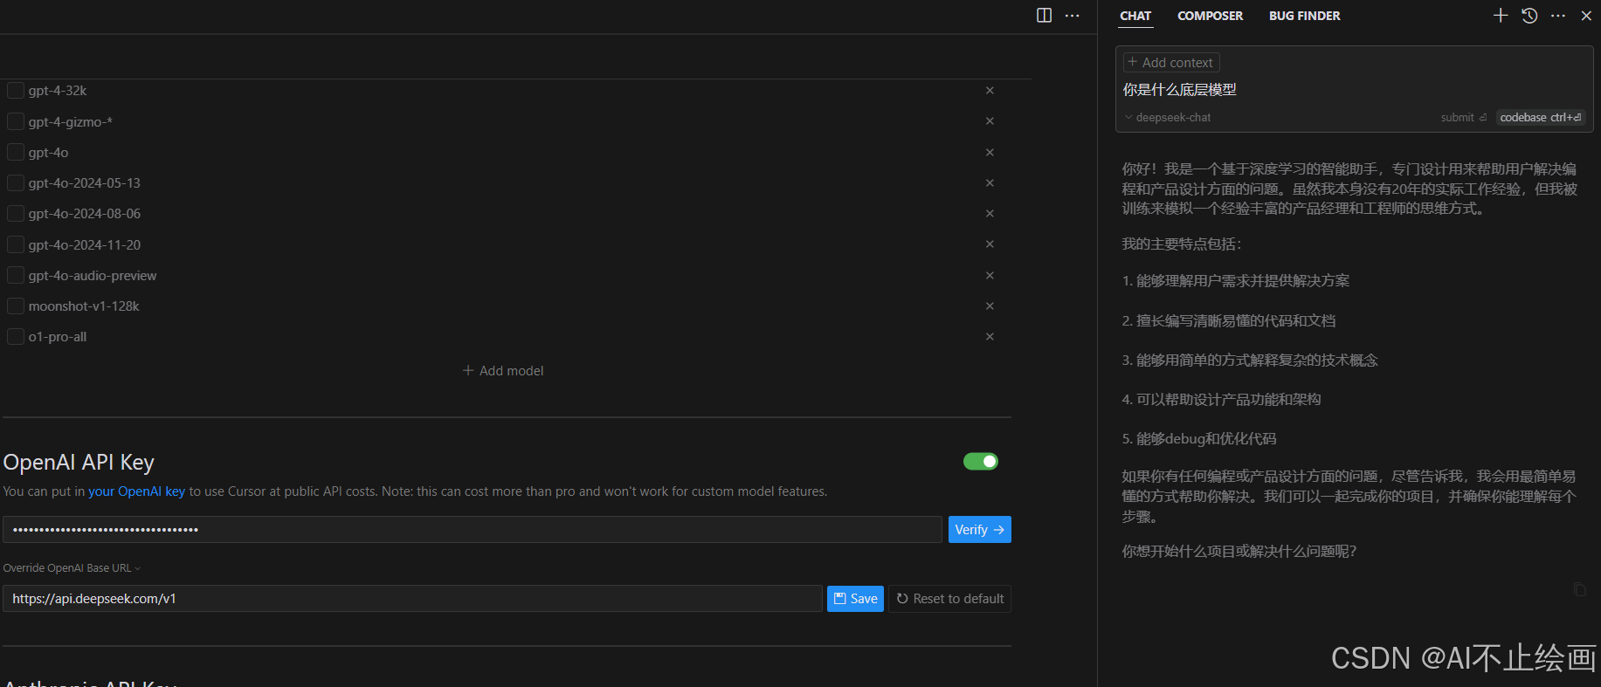This screenshot has height=687, width=1601.
Task: Click the Add context button in chat
Action: point(1171,63)
